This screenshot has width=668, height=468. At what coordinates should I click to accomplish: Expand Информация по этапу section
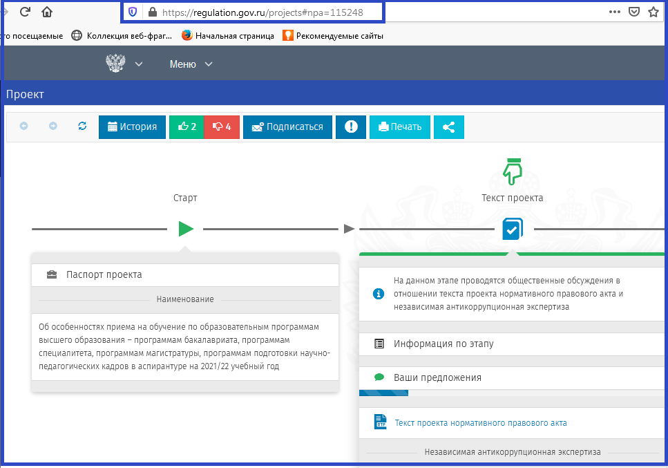[512, 344]
